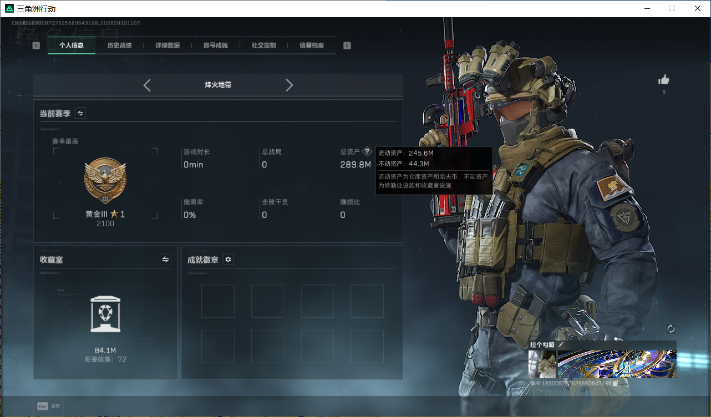Click the Esc 返回 back button
This screenshot has height=417, width=711.
click(x=49, y=406)
